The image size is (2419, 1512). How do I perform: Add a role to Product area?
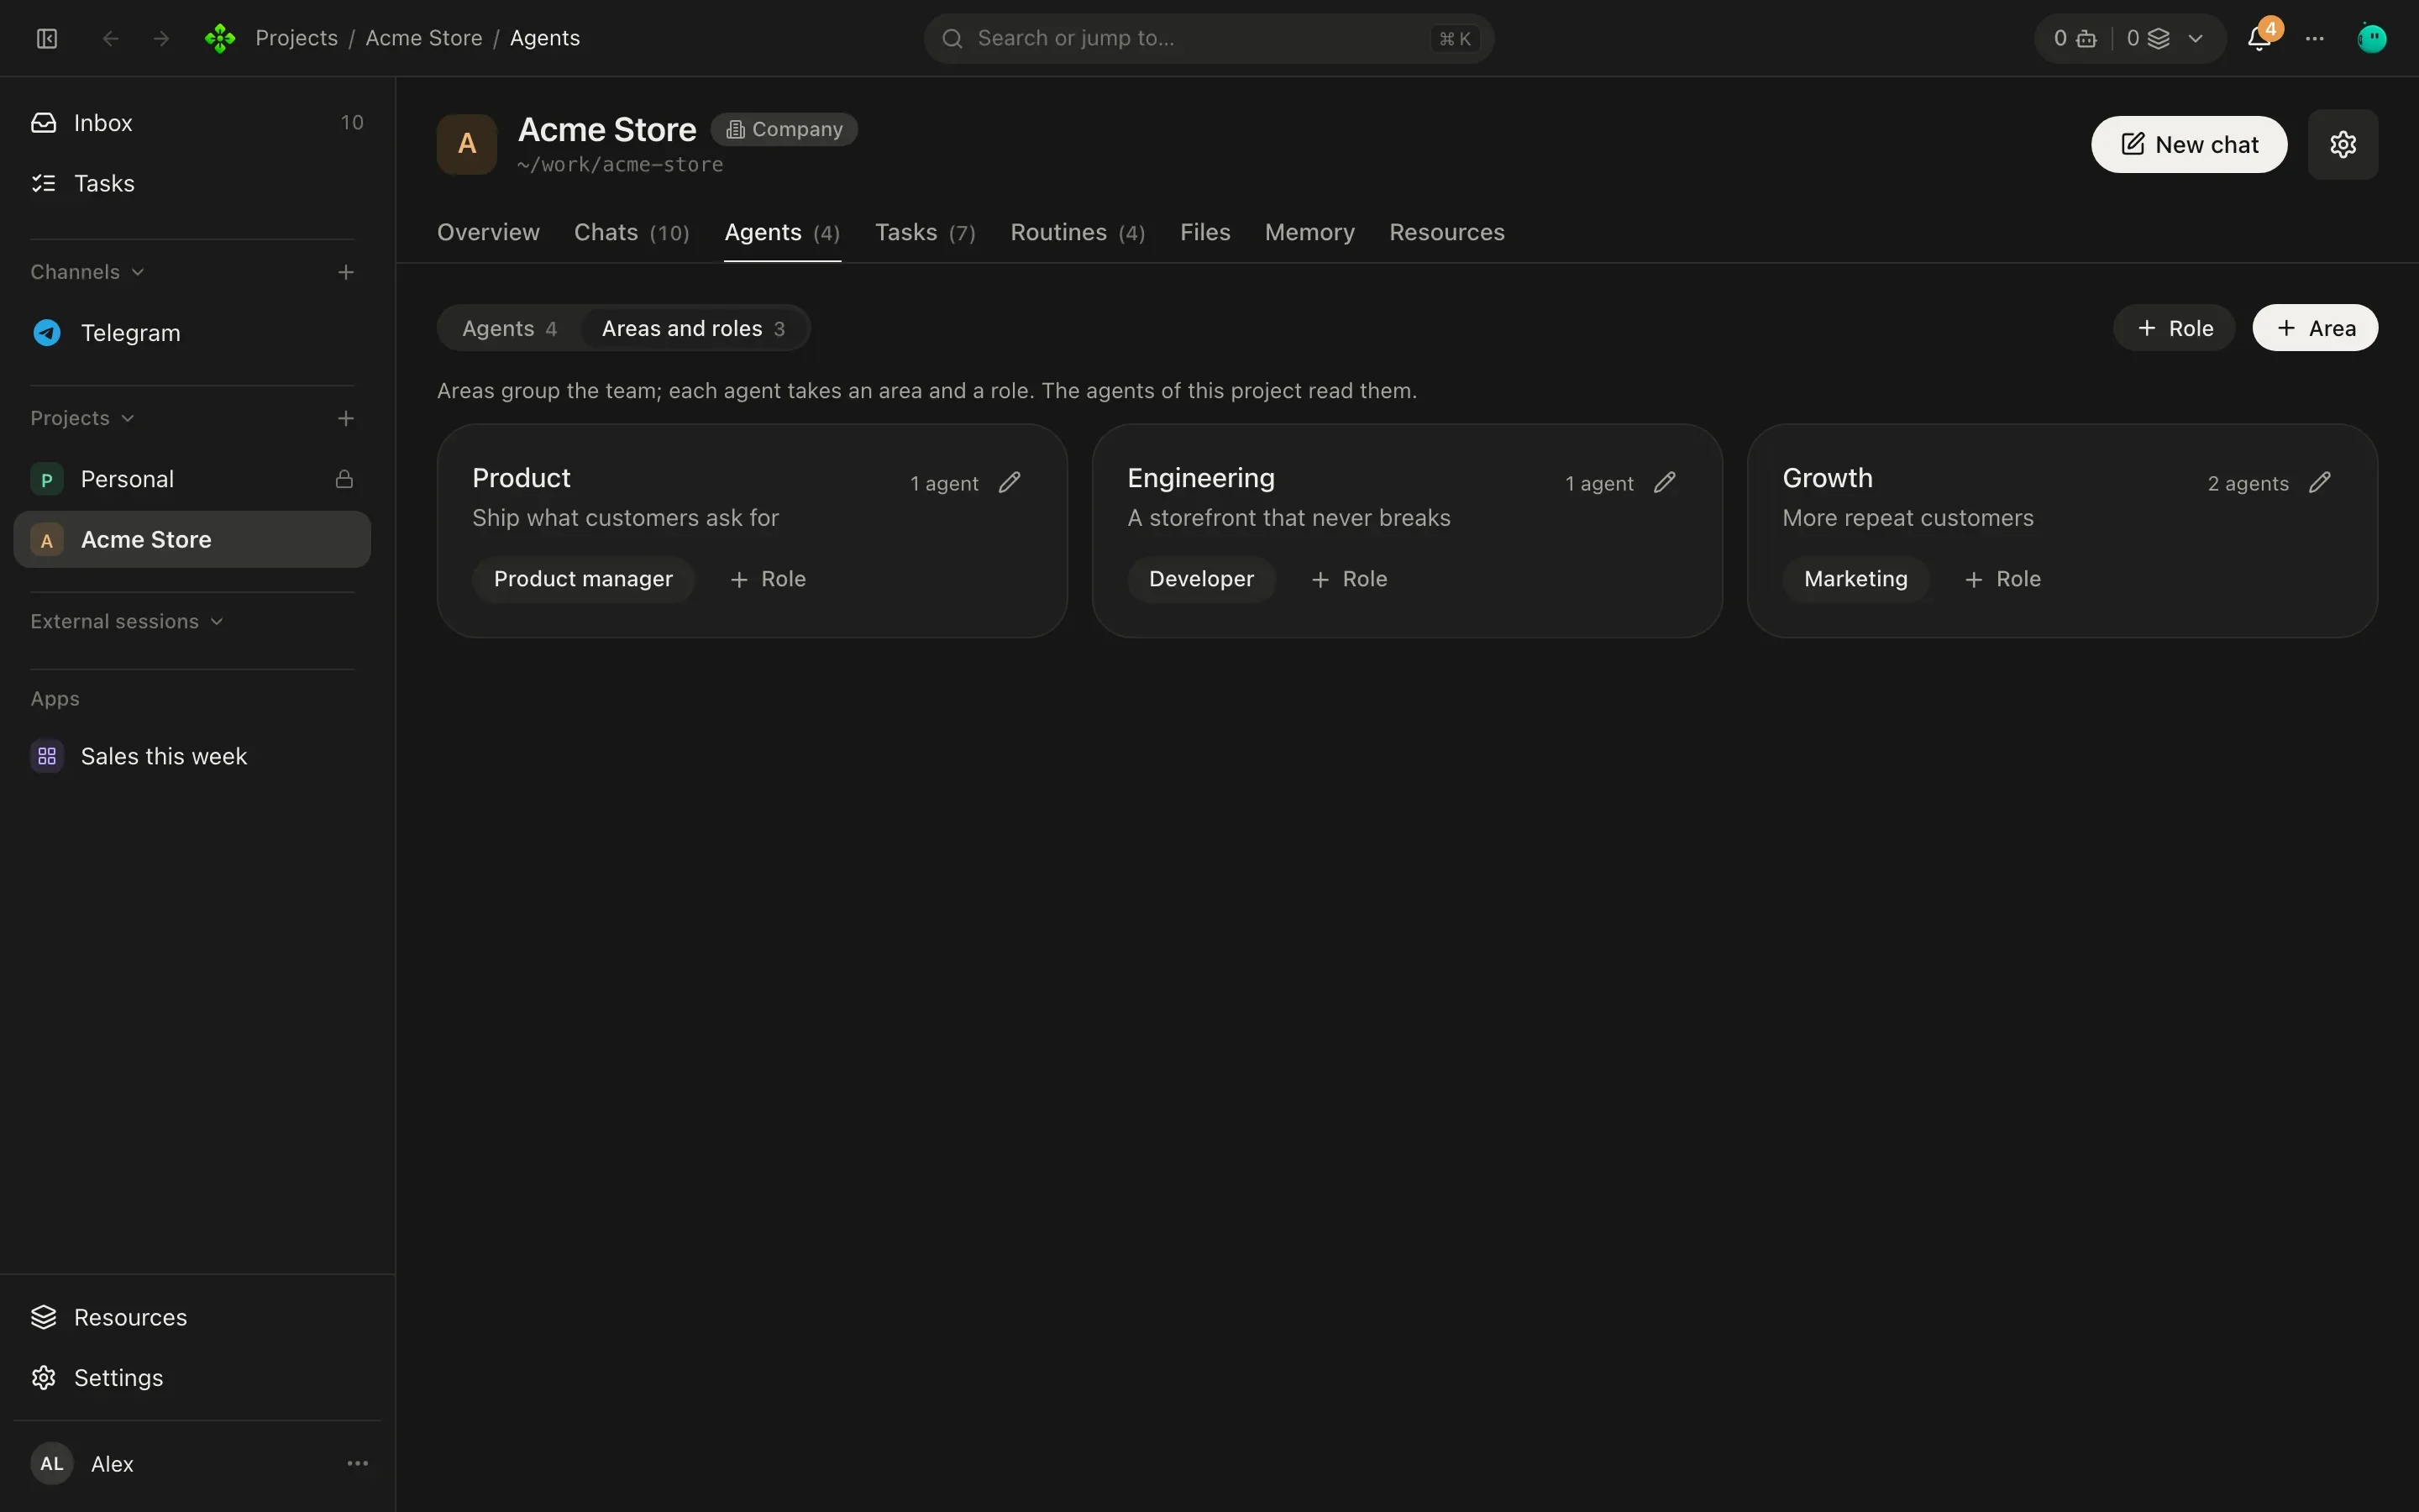pos(768,579)
